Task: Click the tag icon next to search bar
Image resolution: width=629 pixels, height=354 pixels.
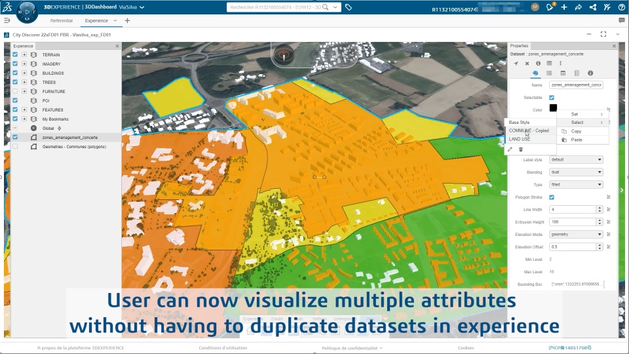Action: tap(348, 7)
